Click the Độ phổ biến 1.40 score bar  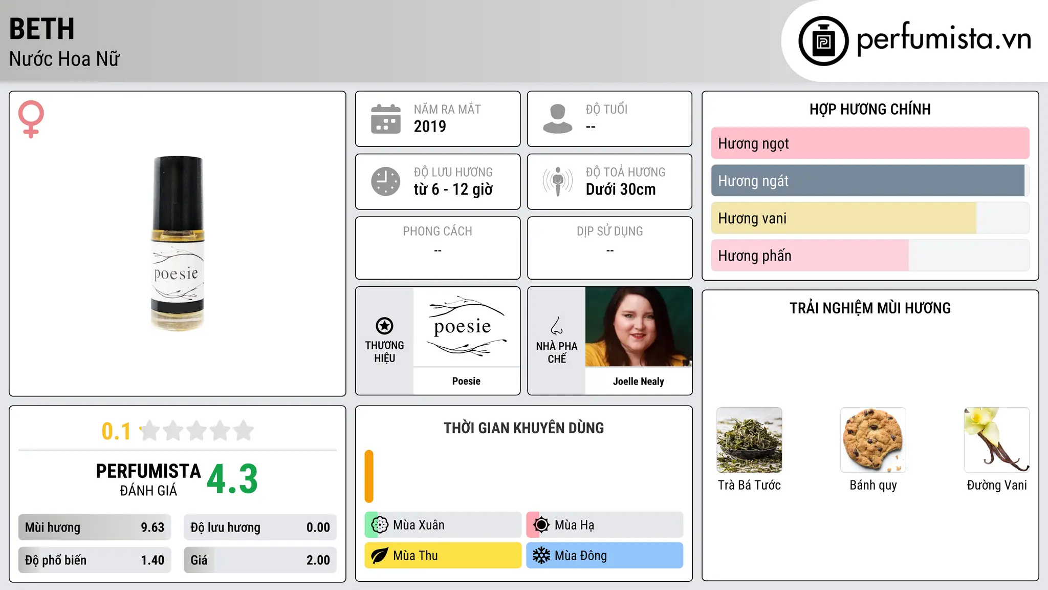click(95, 560)
